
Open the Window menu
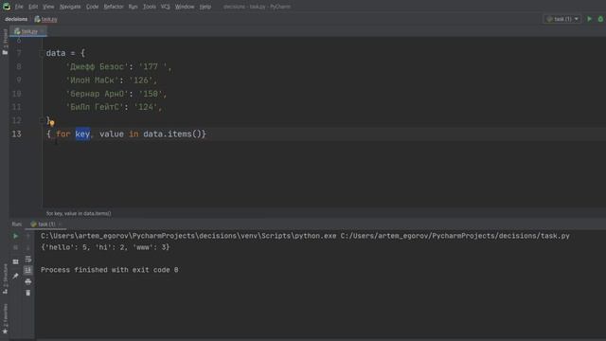[185, 7]
